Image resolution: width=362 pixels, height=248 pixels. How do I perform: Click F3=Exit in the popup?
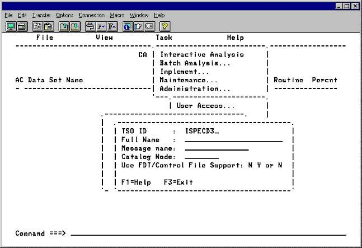click(178, 183)
